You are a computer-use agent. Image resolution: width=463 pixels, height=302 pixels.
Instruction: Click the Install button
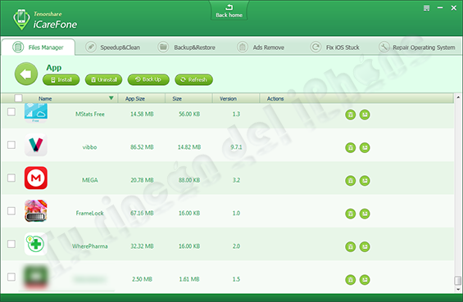coord(61,79)
